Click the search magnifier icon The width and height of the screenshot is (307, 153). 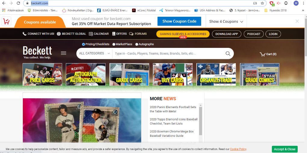pyautogui.click(x=228, y=54)
